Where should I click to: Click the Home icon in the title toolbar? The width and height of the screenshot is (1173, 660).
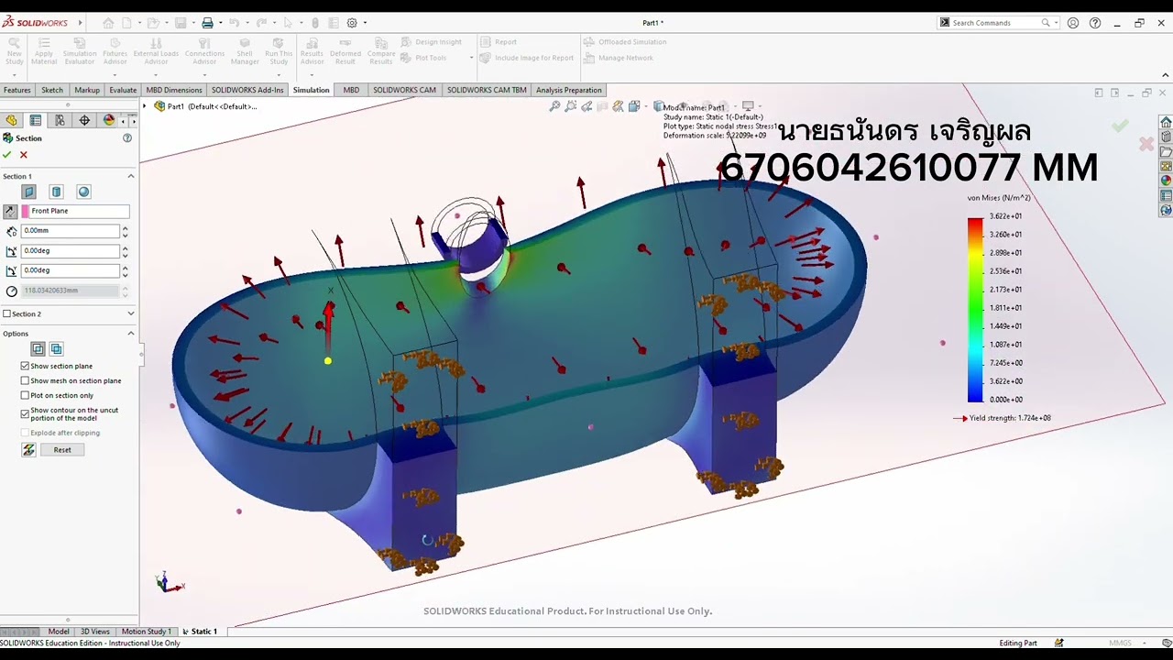click(x=109, y=23)
